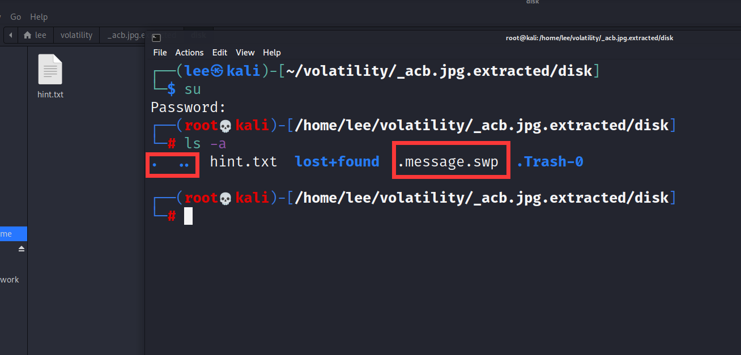Click the terminal window title text
741x355 pixels.
pos(589,38)
